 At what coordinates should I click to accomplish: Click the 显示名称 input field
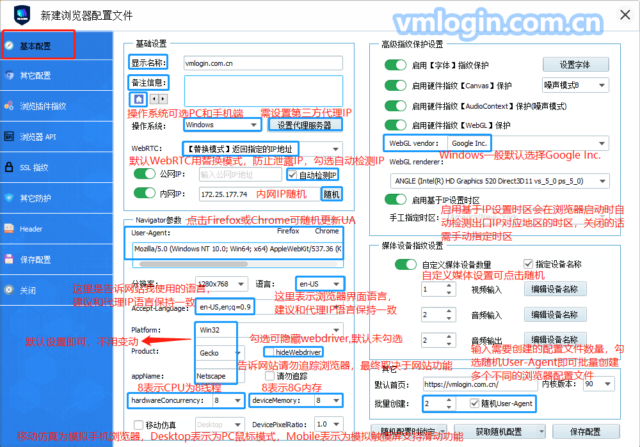(262, 63)
